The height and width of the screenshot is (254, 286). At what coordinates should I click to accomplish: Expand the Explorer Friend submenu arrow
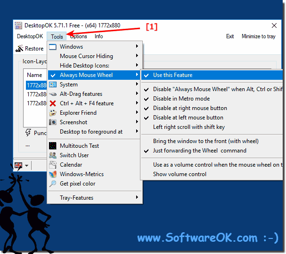click(137, 112)
